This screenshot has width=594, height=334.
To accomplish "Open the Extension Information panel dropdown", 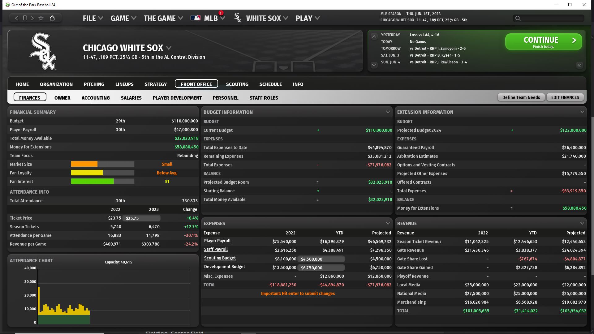I will (x=582, y=112).
